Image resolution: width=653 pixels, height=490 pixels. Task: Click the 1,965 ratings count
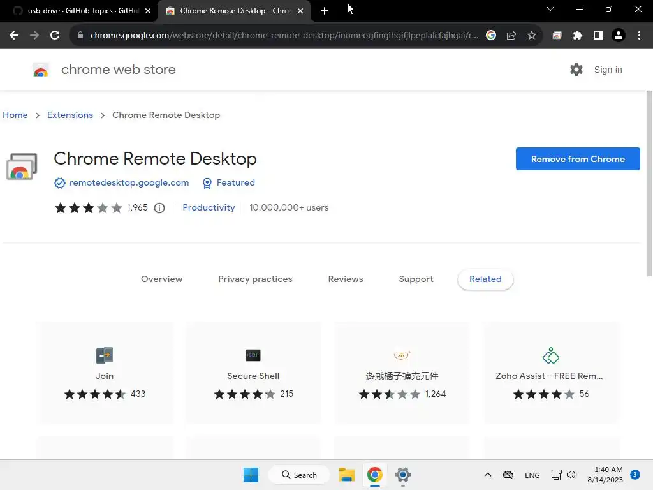(x=138, y=207)
